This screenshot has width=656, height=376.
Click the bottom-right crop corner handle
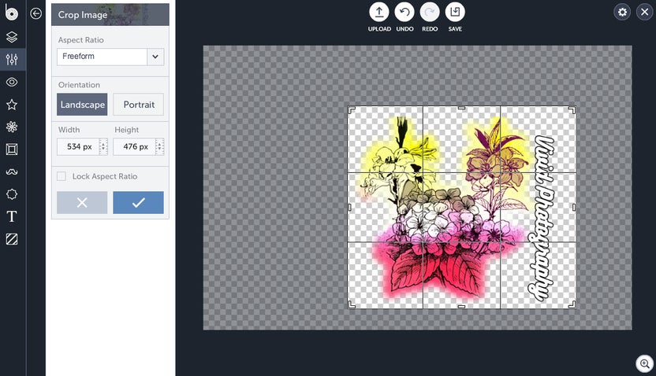coord(572,304)
